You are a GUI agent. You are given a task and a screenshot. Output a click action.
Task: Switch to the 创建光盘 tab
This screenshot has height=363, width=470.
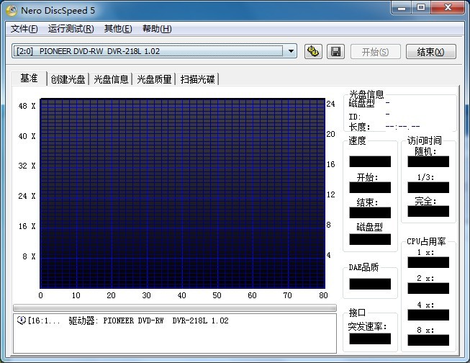pos(68,79)
